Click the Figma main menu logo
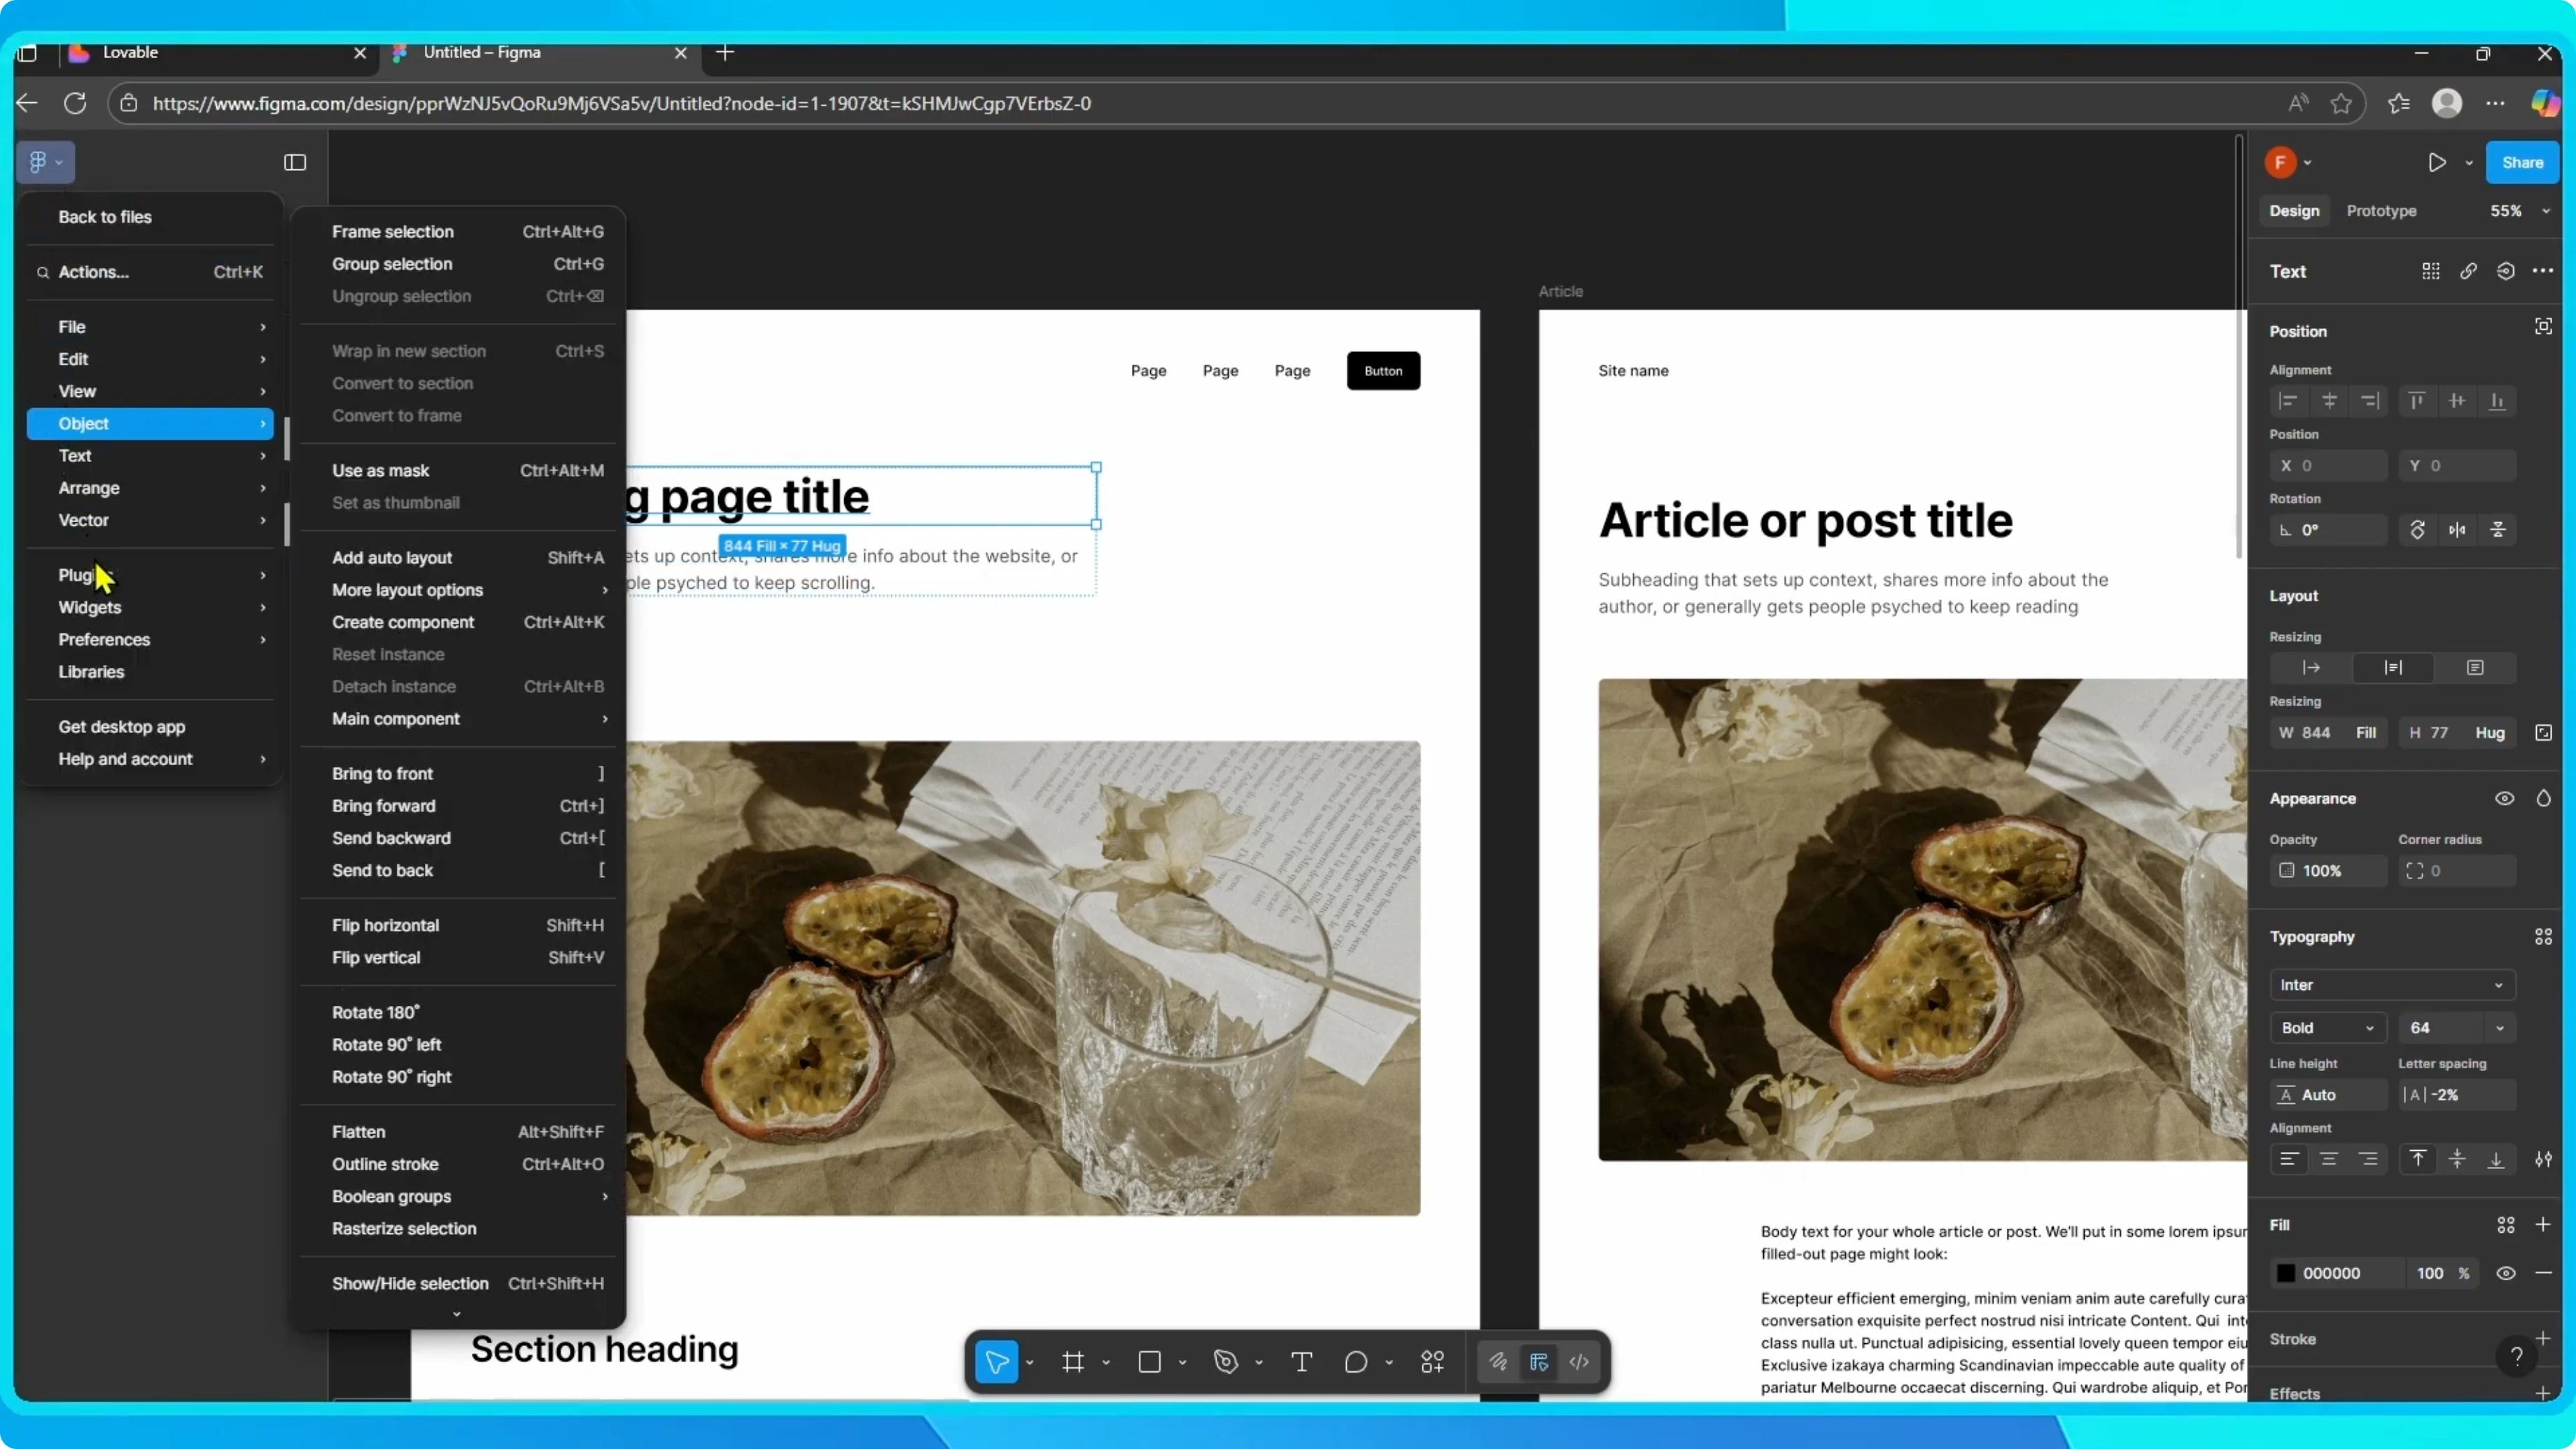Viewport: 2576px width, 1449px height. (x=45, y=162)
